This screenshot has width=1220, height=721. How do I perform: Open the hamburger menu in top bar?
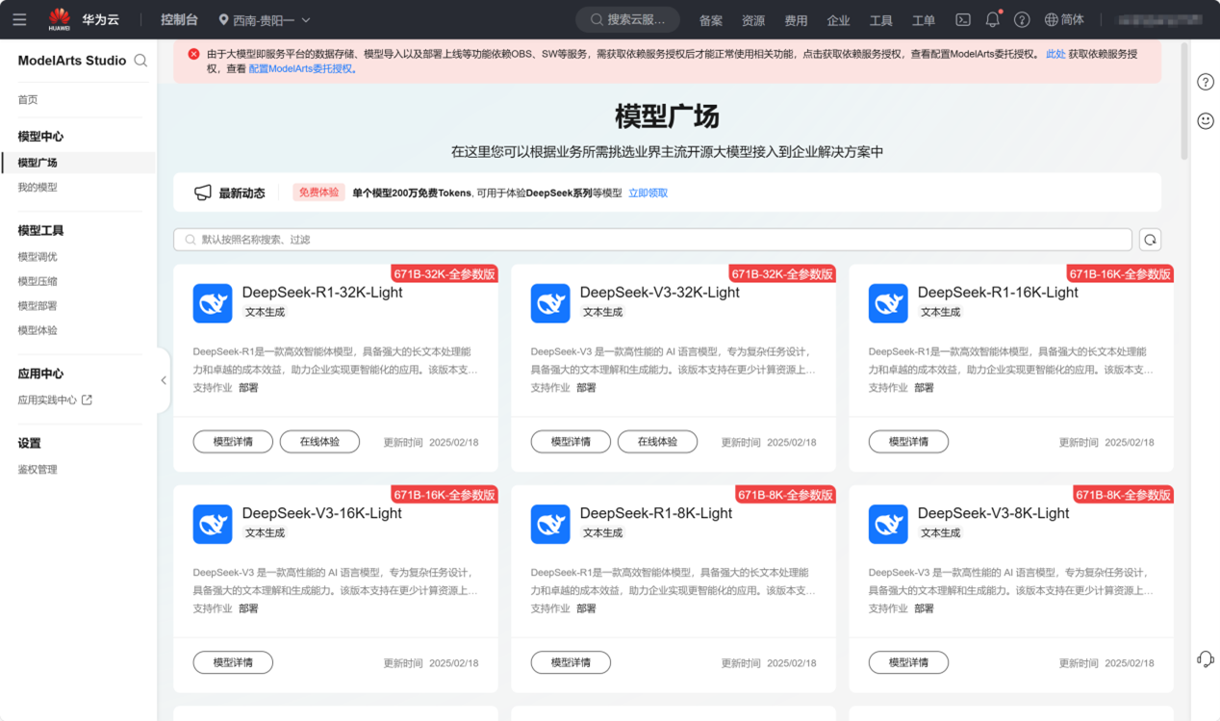[x=19, y=19]
